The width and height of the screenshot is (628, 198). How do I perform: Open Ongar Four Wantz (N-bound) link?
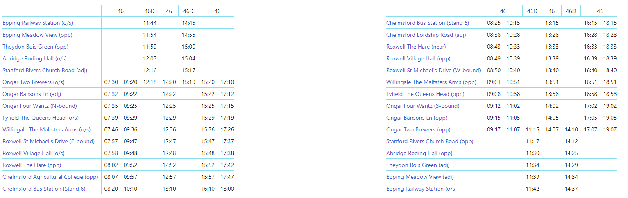(x=40, y=106)
